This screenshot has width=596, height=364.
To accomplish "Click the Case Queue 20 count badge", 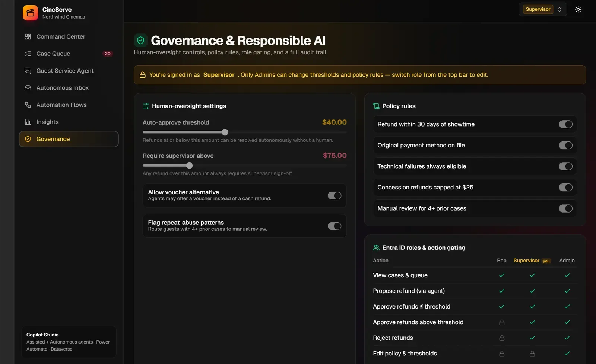I will coord(108,54).
